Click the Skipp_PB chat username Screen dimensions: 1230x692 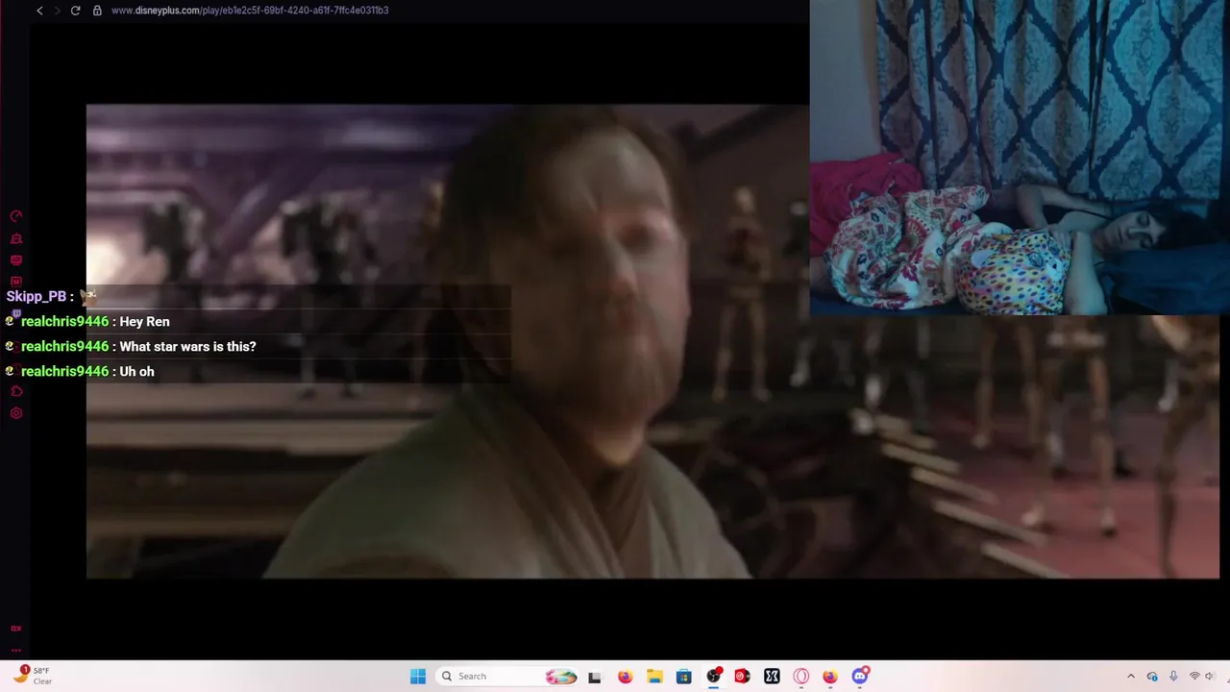[x=37, y=297]
